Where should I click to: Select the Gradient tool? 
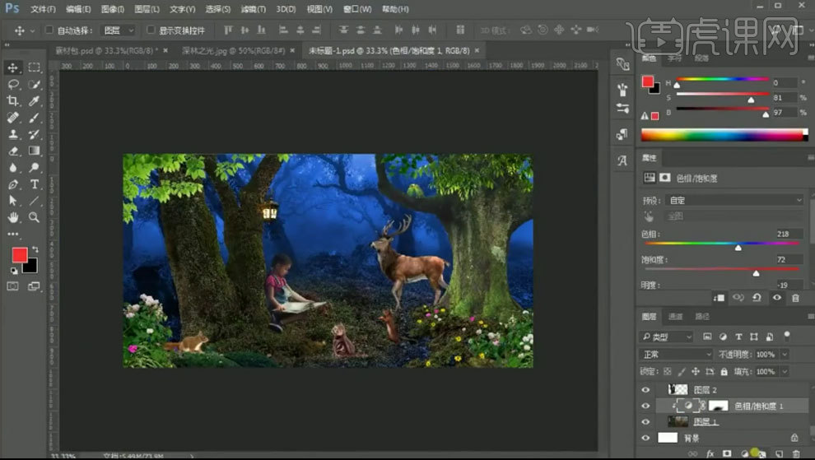click(35, 151)
